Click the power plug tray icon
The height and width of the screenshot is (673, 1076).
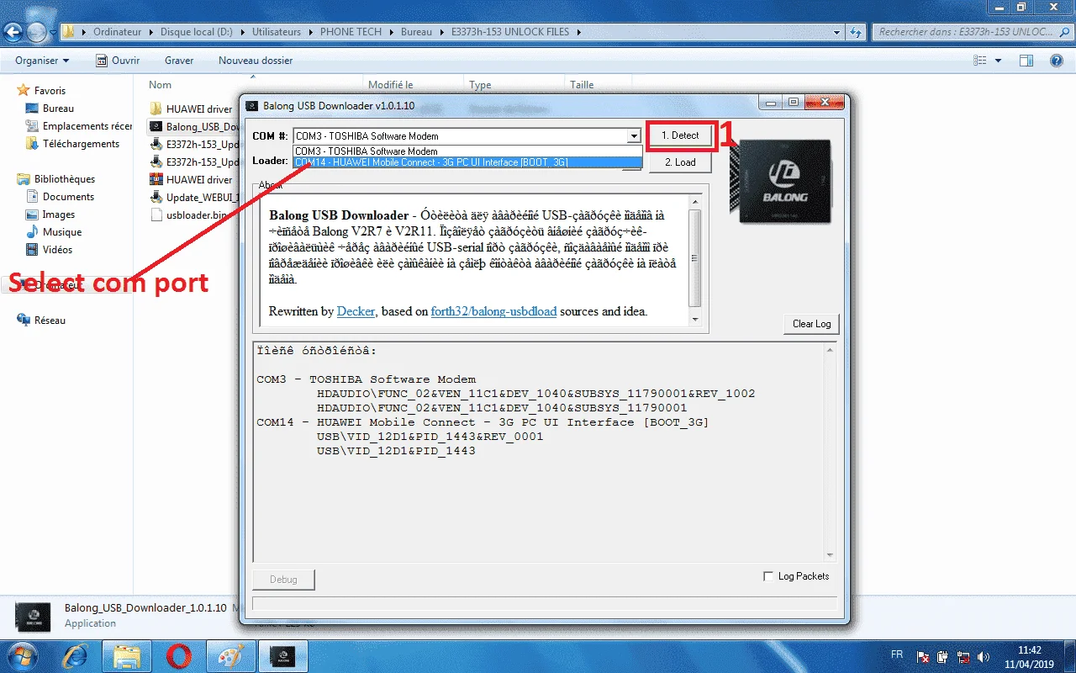(943, 655)
